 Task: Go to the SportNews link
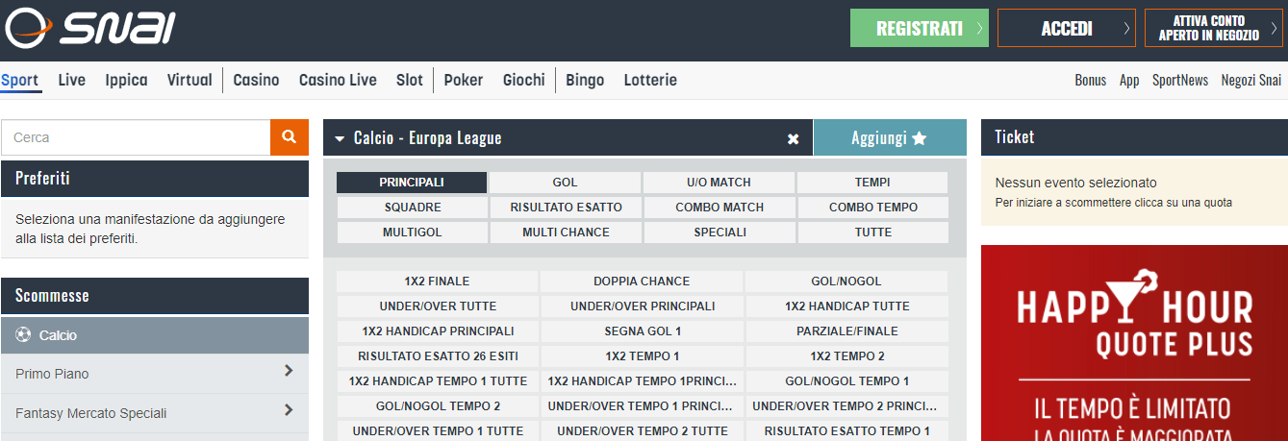[x=1179, y=81]
